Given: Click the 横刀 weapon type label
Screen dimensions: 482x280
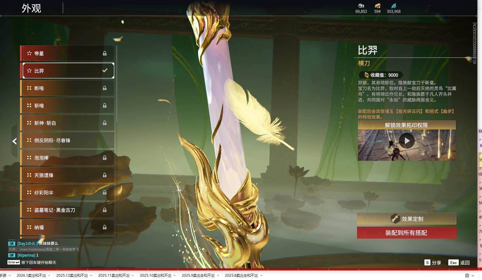Looking at the screenshot, I should tap(364, 63).
